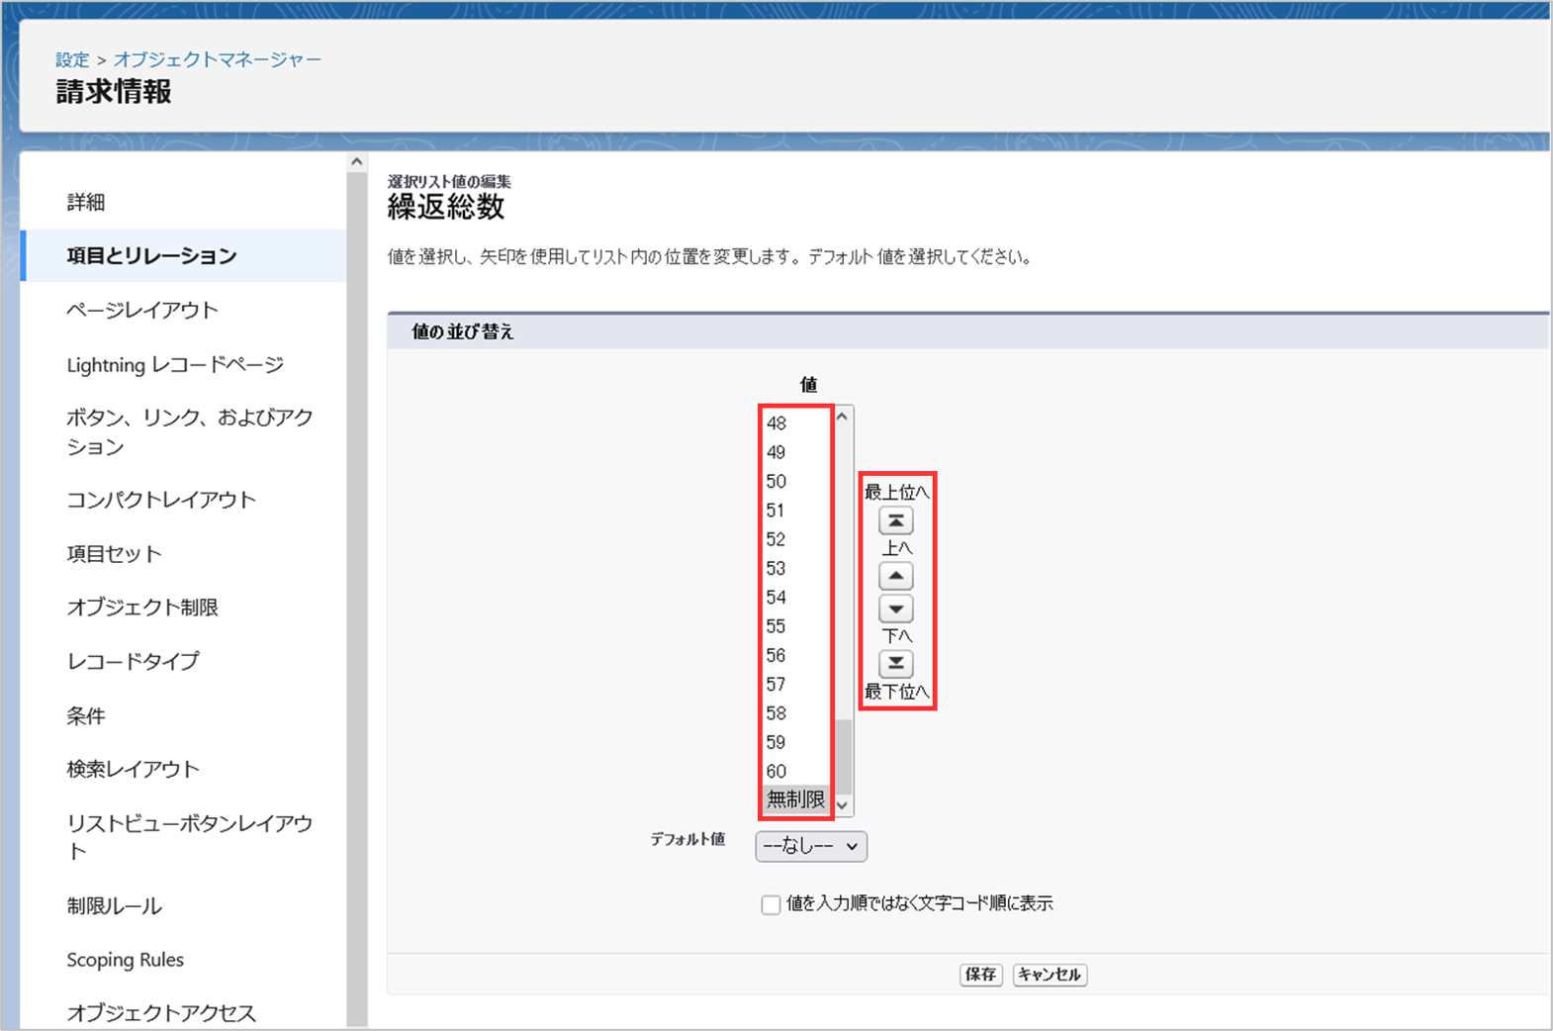Open the デフォルト値 dropdown

[x=810, y=846]
